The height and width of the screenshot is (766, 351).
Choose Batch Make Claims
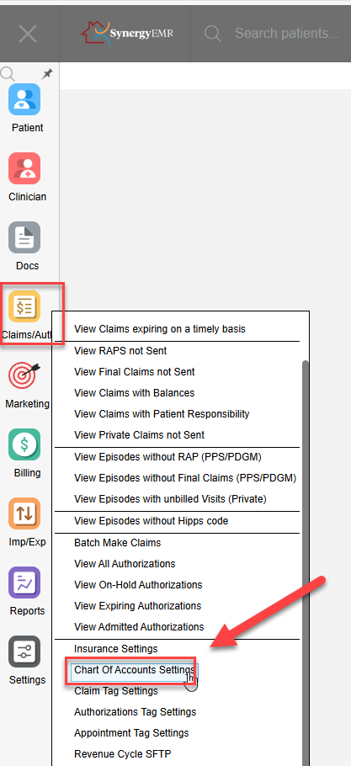[x=117, y=543]
